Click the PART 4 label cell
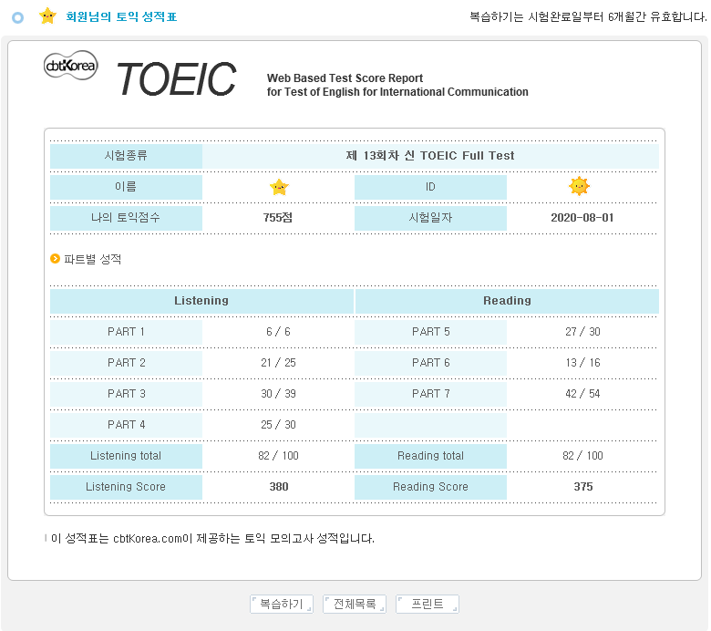 point(126,426)
